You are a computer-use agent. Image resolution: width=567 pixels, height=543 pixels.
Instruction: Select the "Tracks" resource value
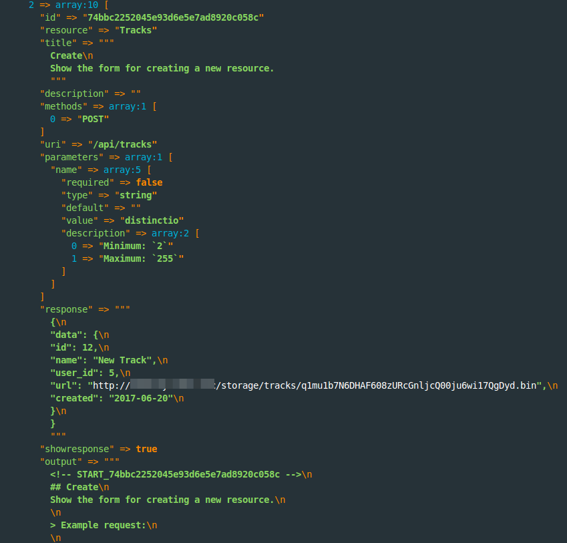click(x=136, y=30)
